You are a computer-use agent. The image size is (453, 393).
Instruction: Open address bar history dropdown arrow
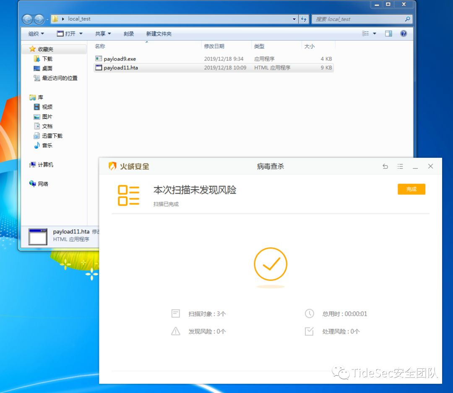tap(294, 19)
